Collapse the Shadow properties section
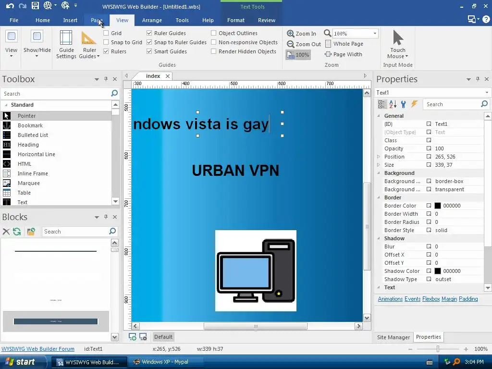Viewport: 492px width, 369px height. 379,238
